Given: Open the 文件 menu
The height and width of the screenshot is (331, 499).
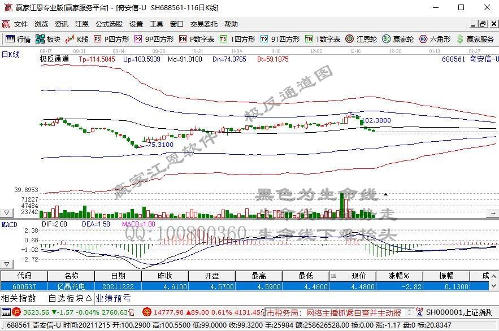Looking at the screenshot, I should coord(21,24).
